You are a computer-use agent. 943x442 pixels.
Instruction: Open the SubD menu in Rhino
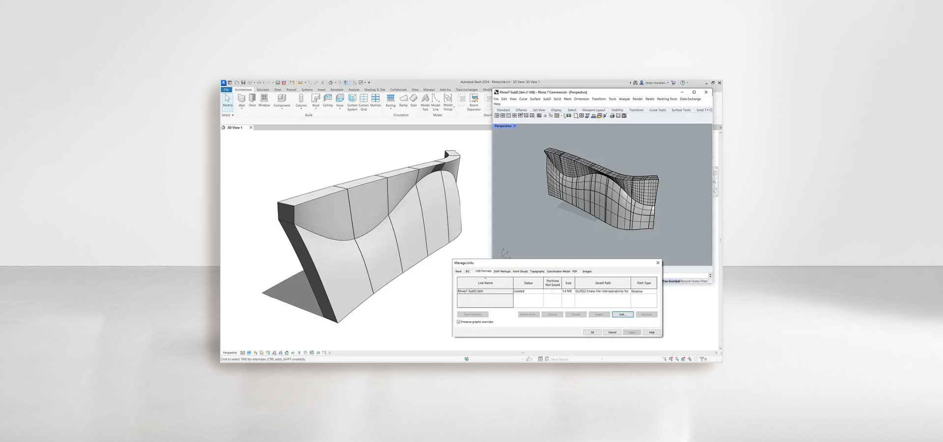[547, 99]
